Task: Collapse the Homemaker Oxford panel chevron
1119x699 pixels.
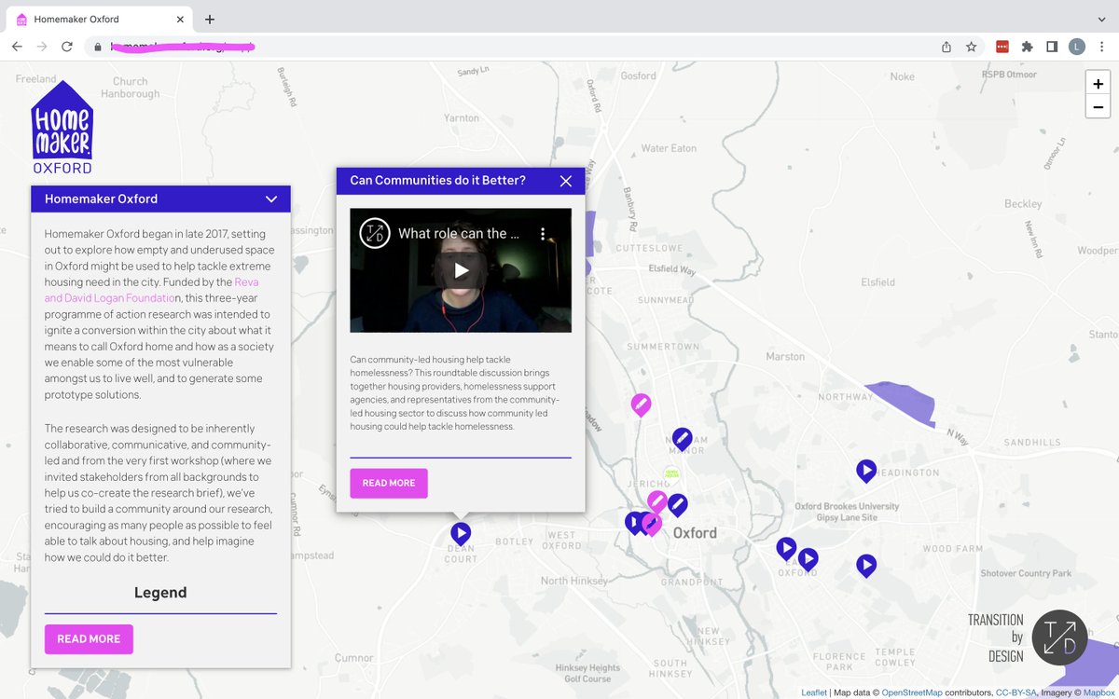Action: (x=271, y=199)
